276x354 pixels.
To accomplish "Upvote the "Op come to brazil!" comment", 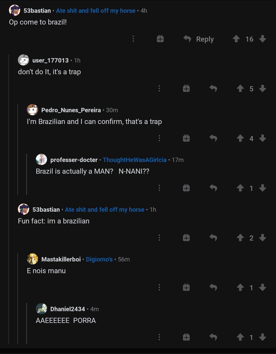I will [x=236, y=39].
